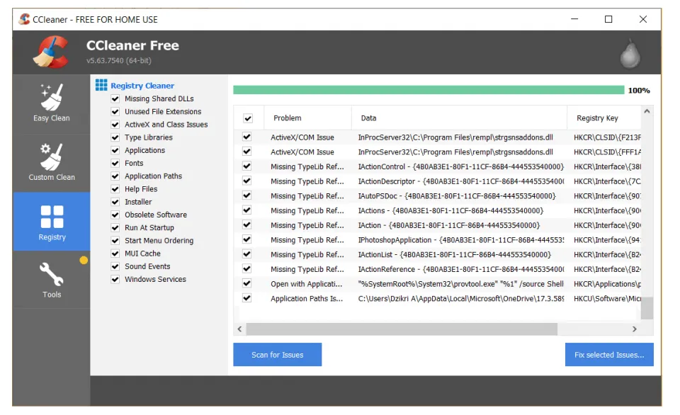Uncheck the IActionControl issue row
The image size is (680, 415).
pos(247,166)
